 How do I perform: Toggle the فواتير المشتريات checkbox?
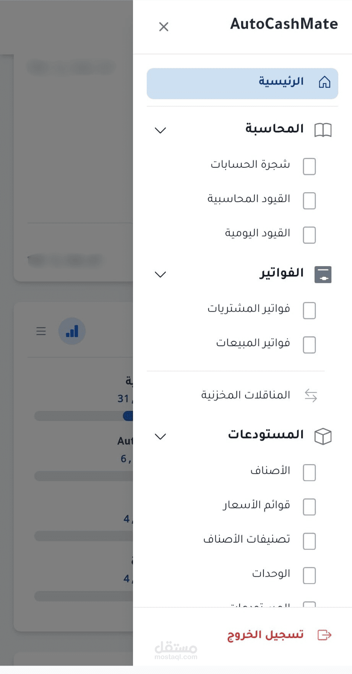pyautogui.click(x=309, y=311)
